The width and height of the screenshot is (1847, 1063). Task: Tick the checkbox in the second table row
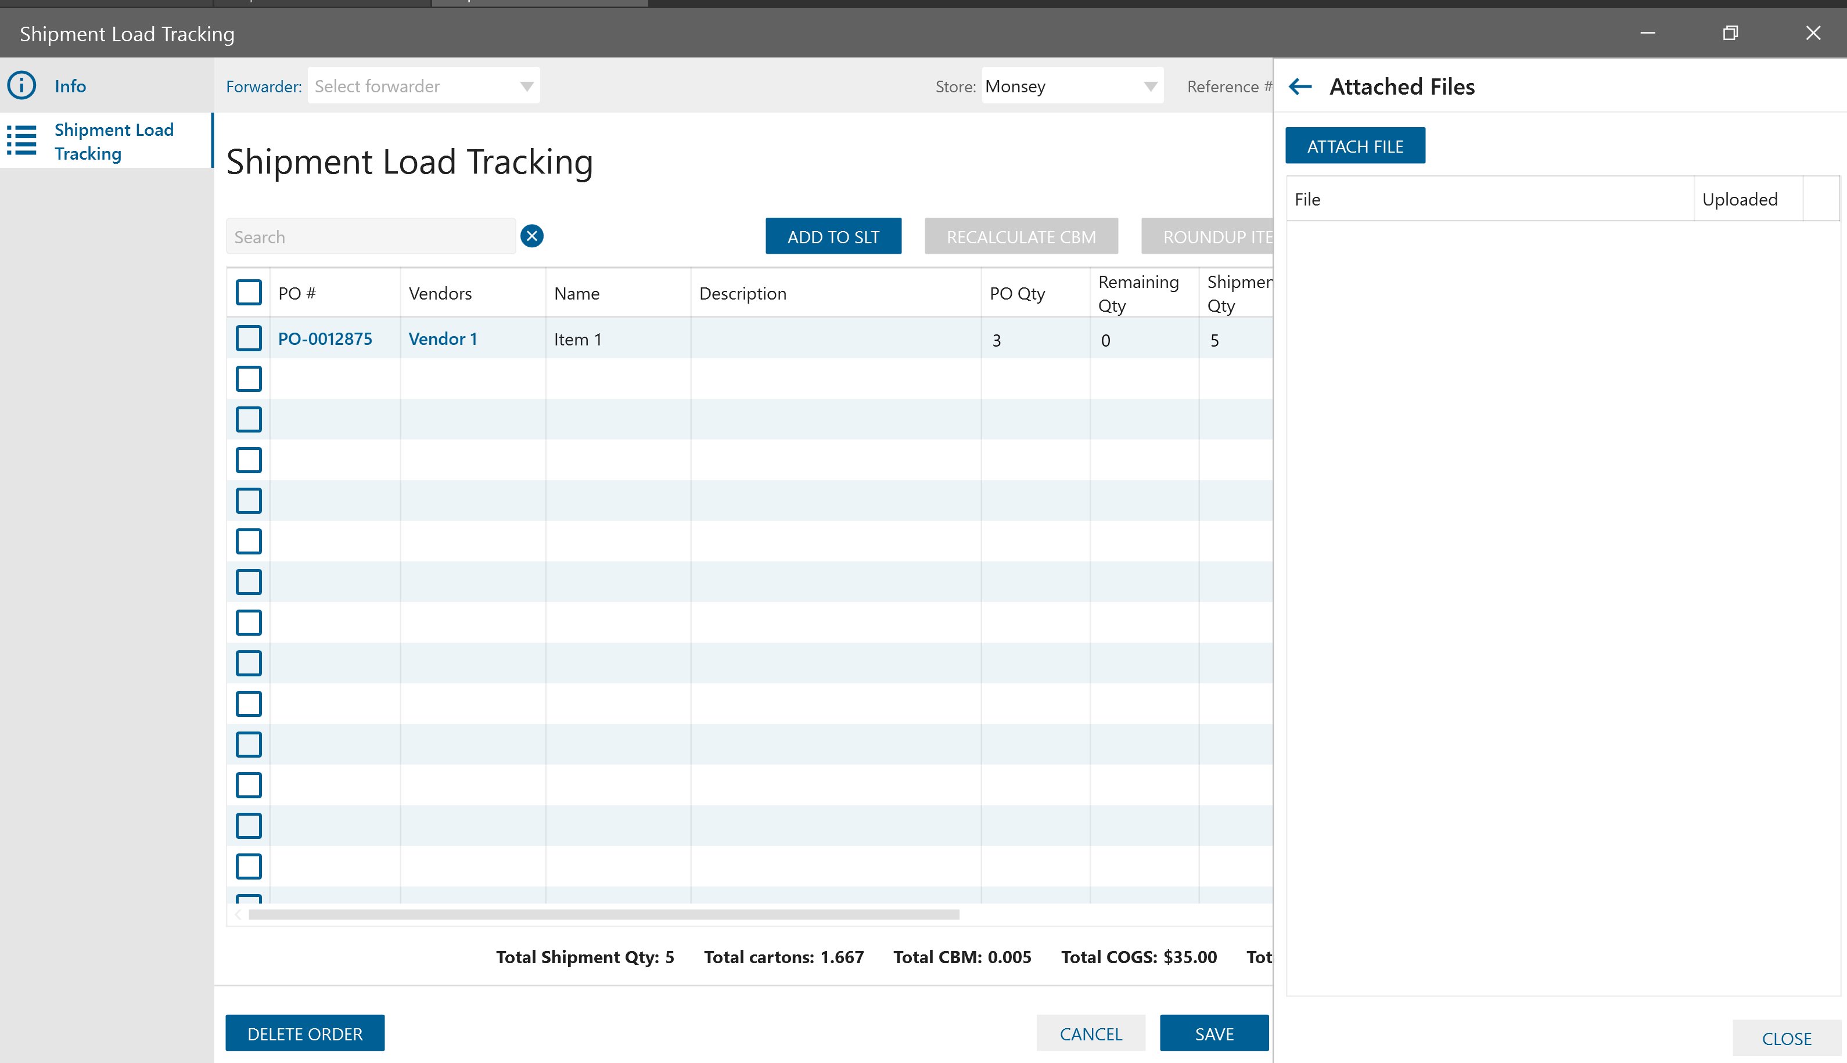coord(249,379)
